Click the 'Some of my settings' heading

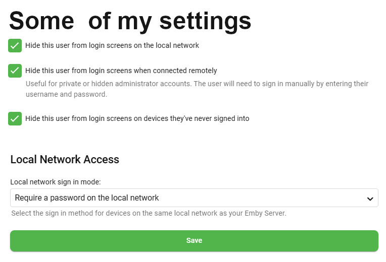point(130,21)
